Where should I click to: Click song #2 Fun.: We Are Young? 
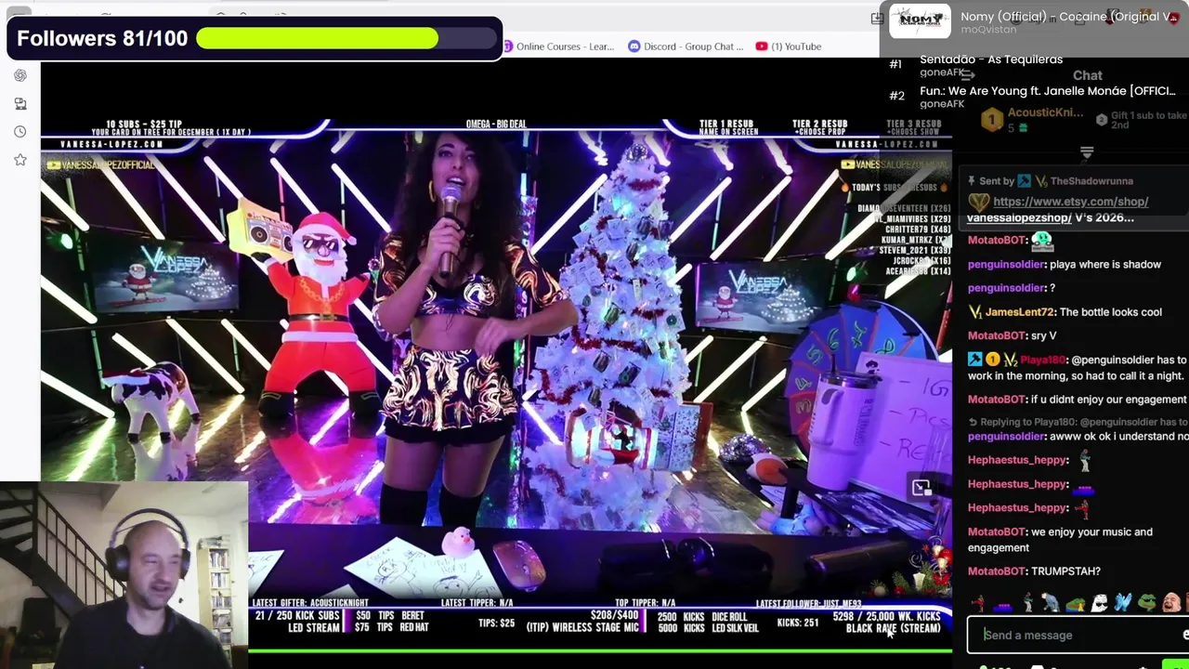click(x=1048, y=91)
